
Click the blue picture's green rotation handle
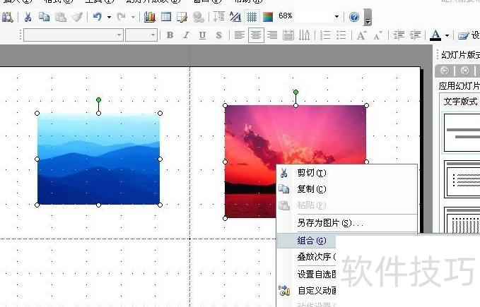[x=98, y=100]
